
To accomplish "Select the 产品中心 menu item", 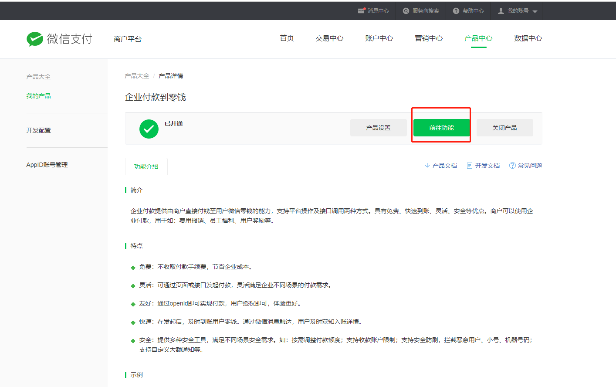I will [x=478, y=38].
